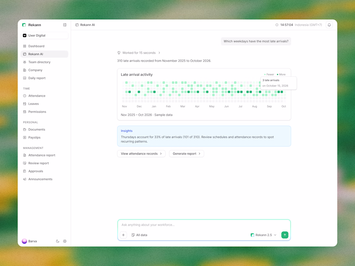Open the Payslips page
This screenshot has width=355, height=266.
pos(45,138)
